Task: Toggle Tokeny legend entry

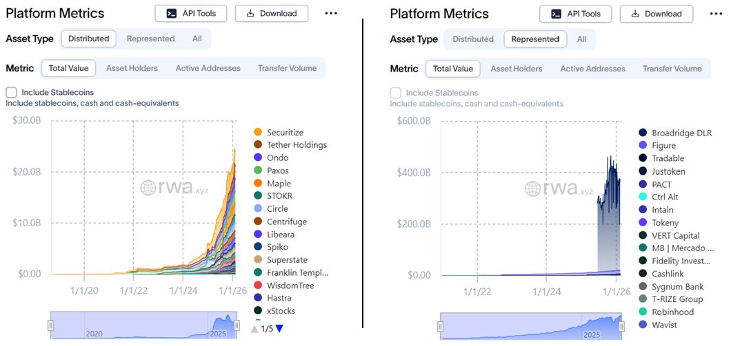Action: click(x=659, y=223)
